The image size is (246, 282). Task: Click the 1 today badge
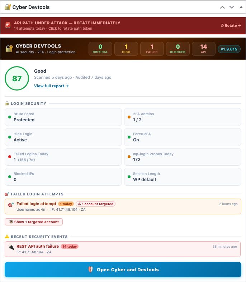click(x=66, y=204)
